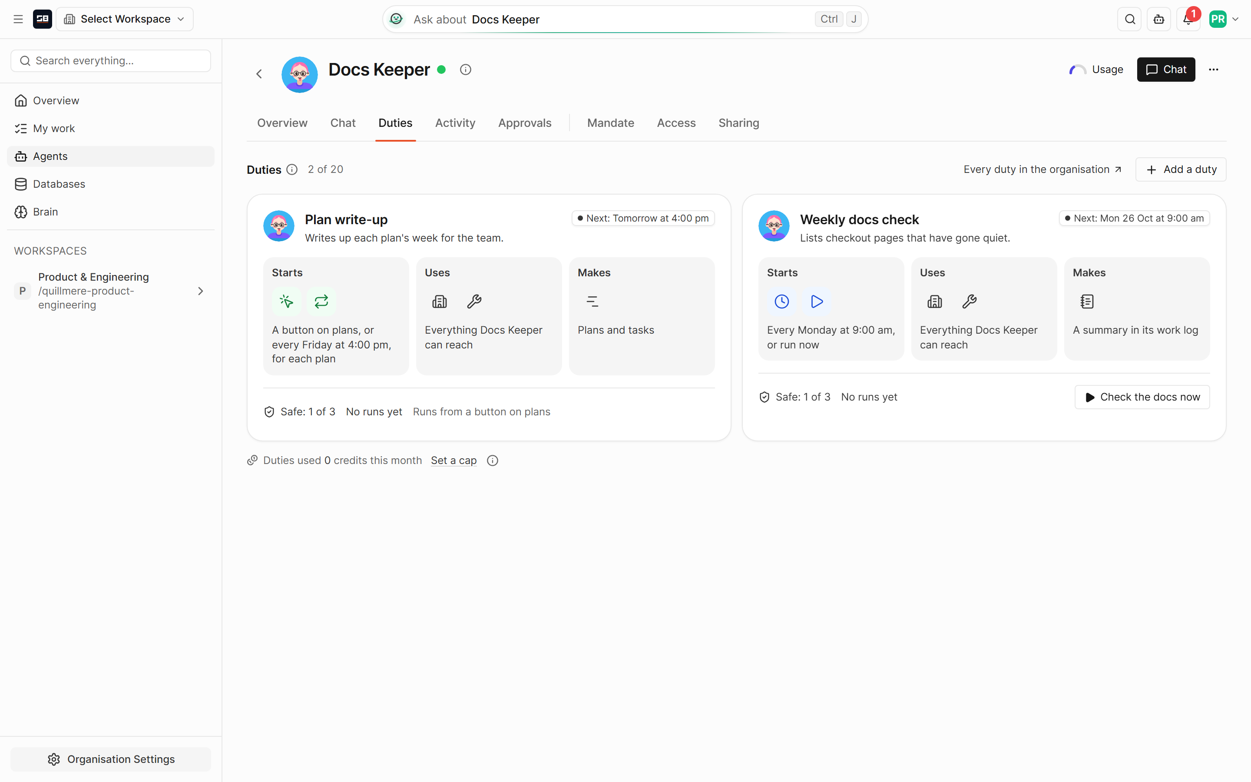Screen dimensions: 1251x782
Task: Toggle the hamburger sidebar menu
Action: (18, 19)
